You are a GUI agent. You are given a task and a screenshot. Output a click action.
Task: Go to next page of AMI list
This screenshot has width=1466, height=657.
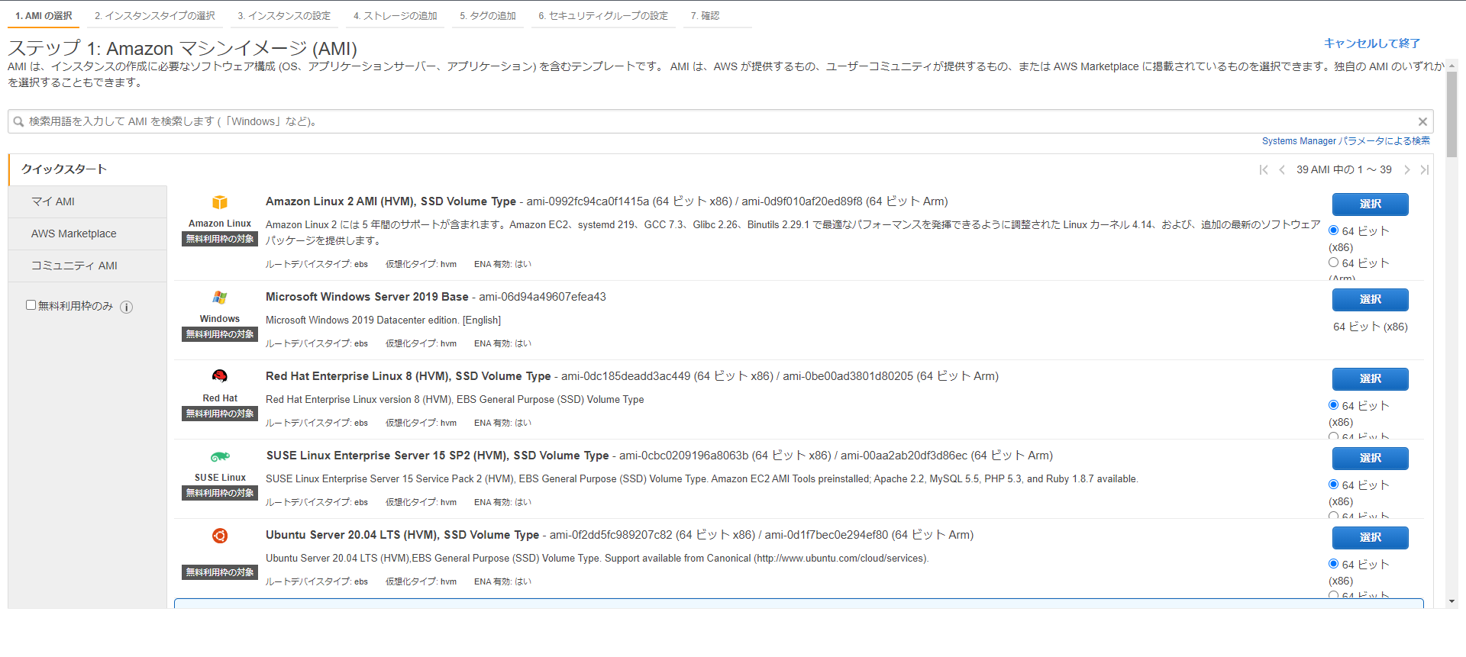coord(1407,169)
